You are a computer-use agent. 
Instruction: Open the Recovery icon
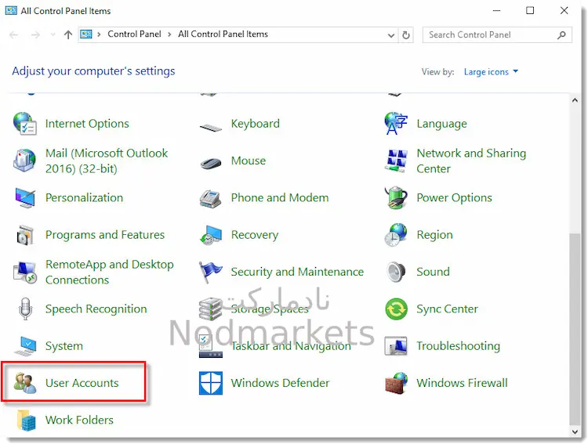211,235
